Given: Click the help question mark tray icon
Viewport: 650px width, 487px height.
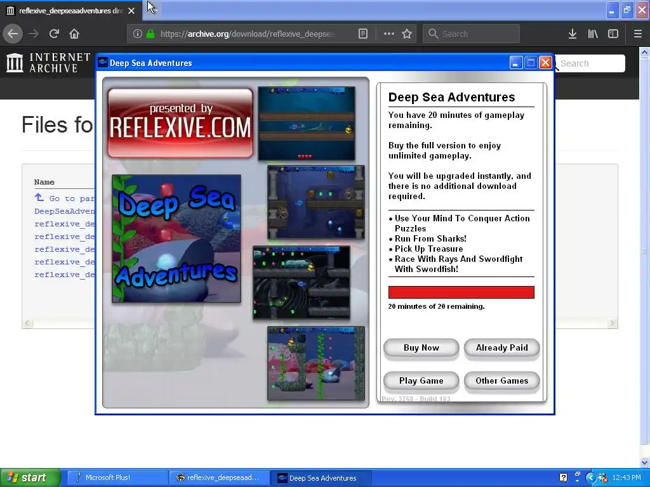Looking at the screenshot, I should click(x=564, y=477).
